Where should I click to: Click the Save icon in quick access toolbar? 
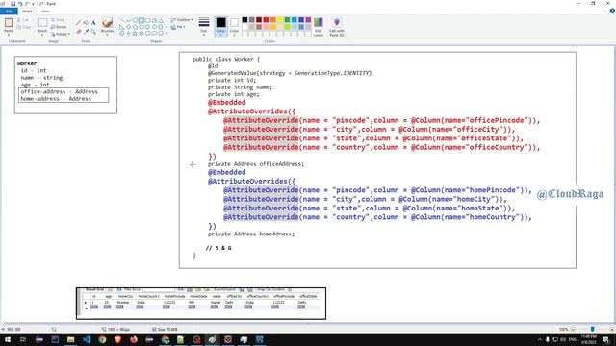[x=13, y=4]
